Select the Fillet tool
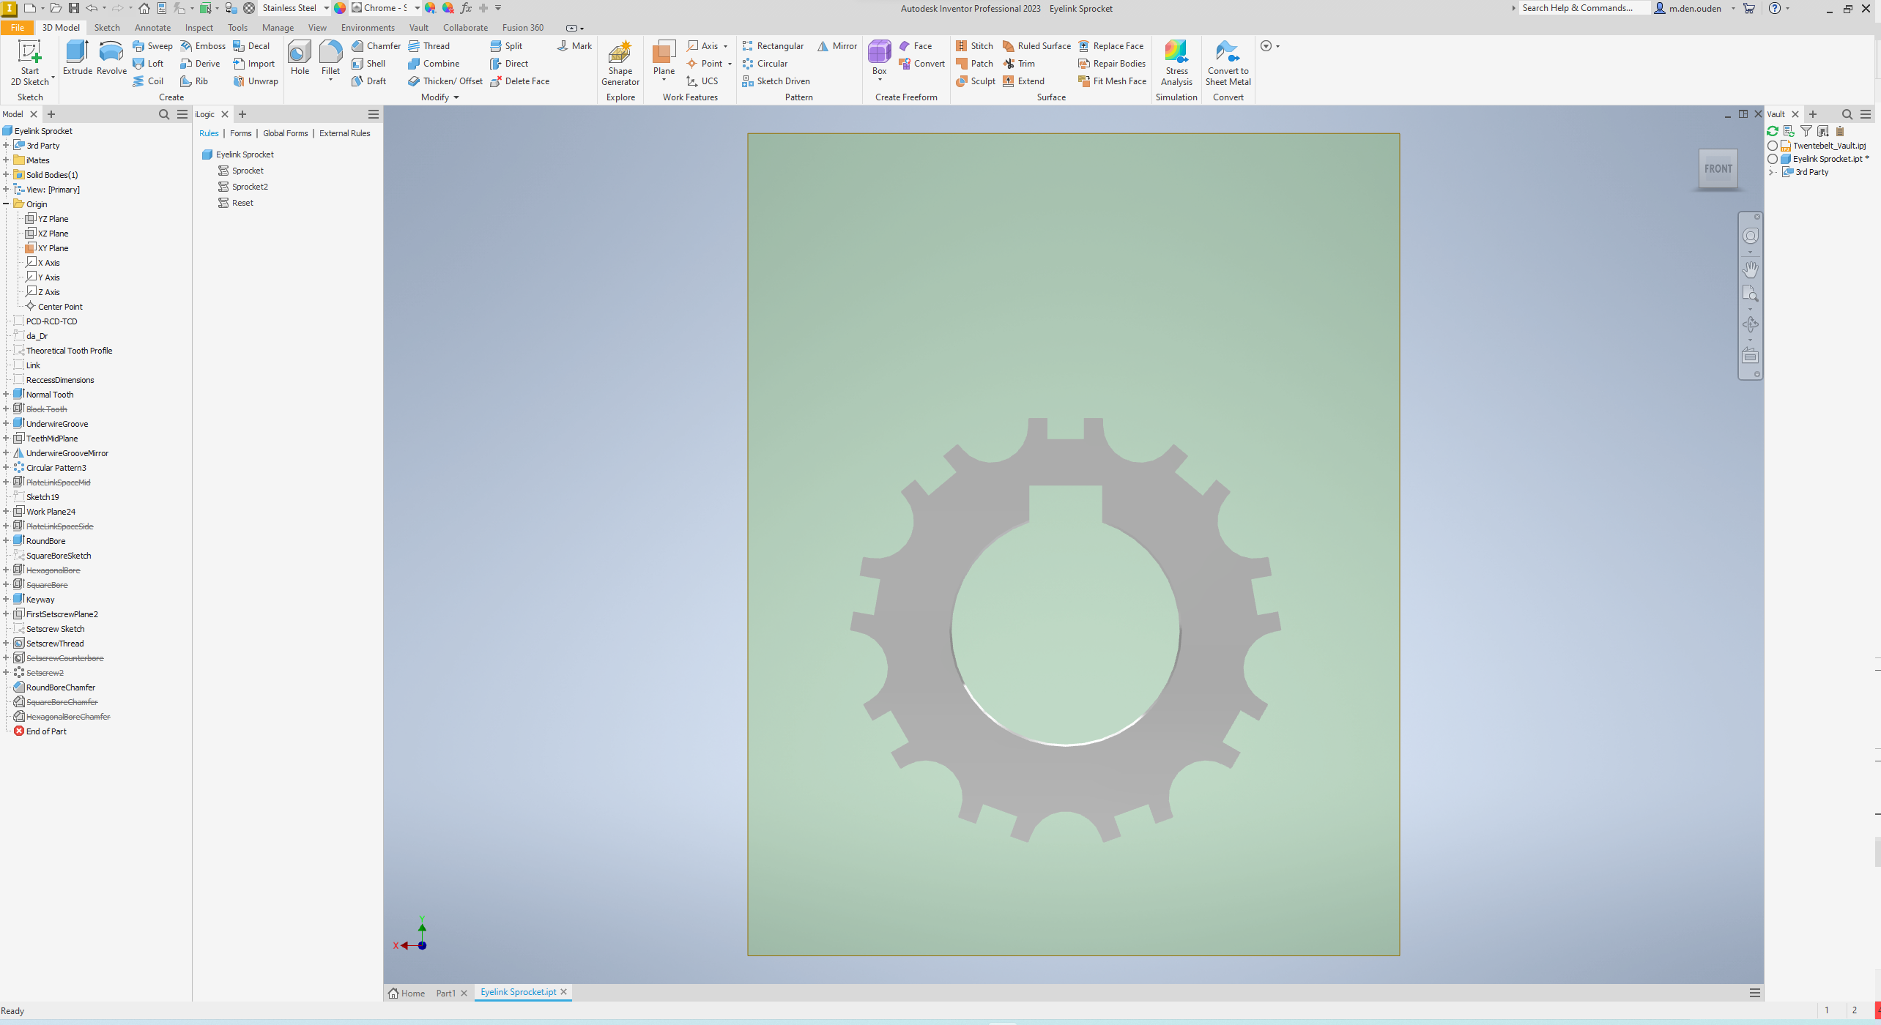The width and height of the screenshot is (1881, 1025). pyautogui.click(x=331, y=59)
